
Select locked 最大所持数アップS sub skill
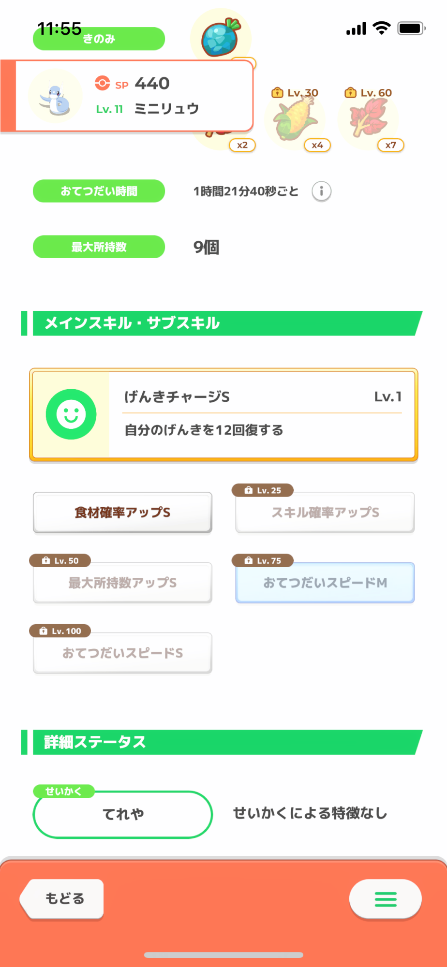[x=122, y=583]
